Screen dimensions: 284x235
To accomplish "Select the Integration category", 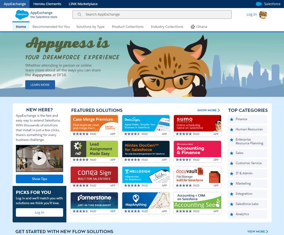I will [x=247, y=194].
